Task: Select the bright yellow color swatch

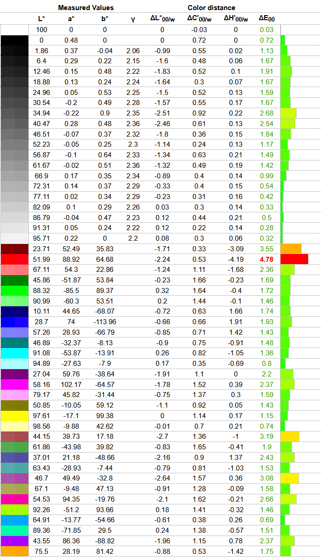Action: [x=15, y=415]
